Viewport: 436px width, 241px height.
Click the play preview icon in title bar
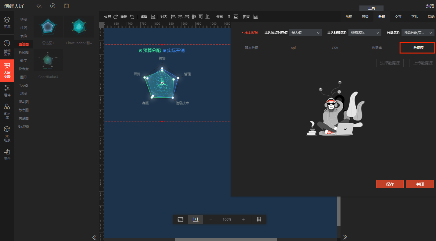pyautogui.click(x=53, y=6)
